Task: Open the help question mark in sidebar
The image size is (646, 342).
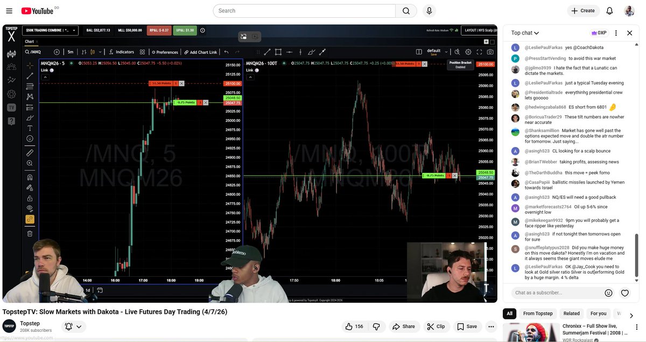Action: 11,121
